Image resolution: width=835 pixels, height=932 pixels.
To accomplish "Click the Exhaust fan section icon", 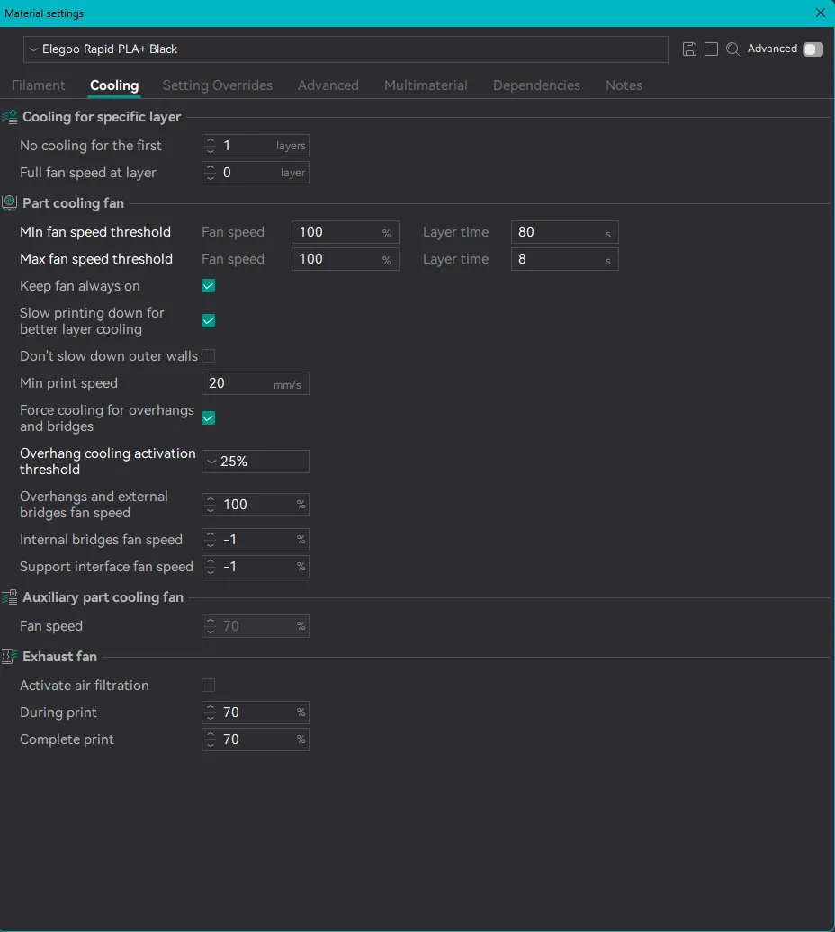I will tap(10, 657).
